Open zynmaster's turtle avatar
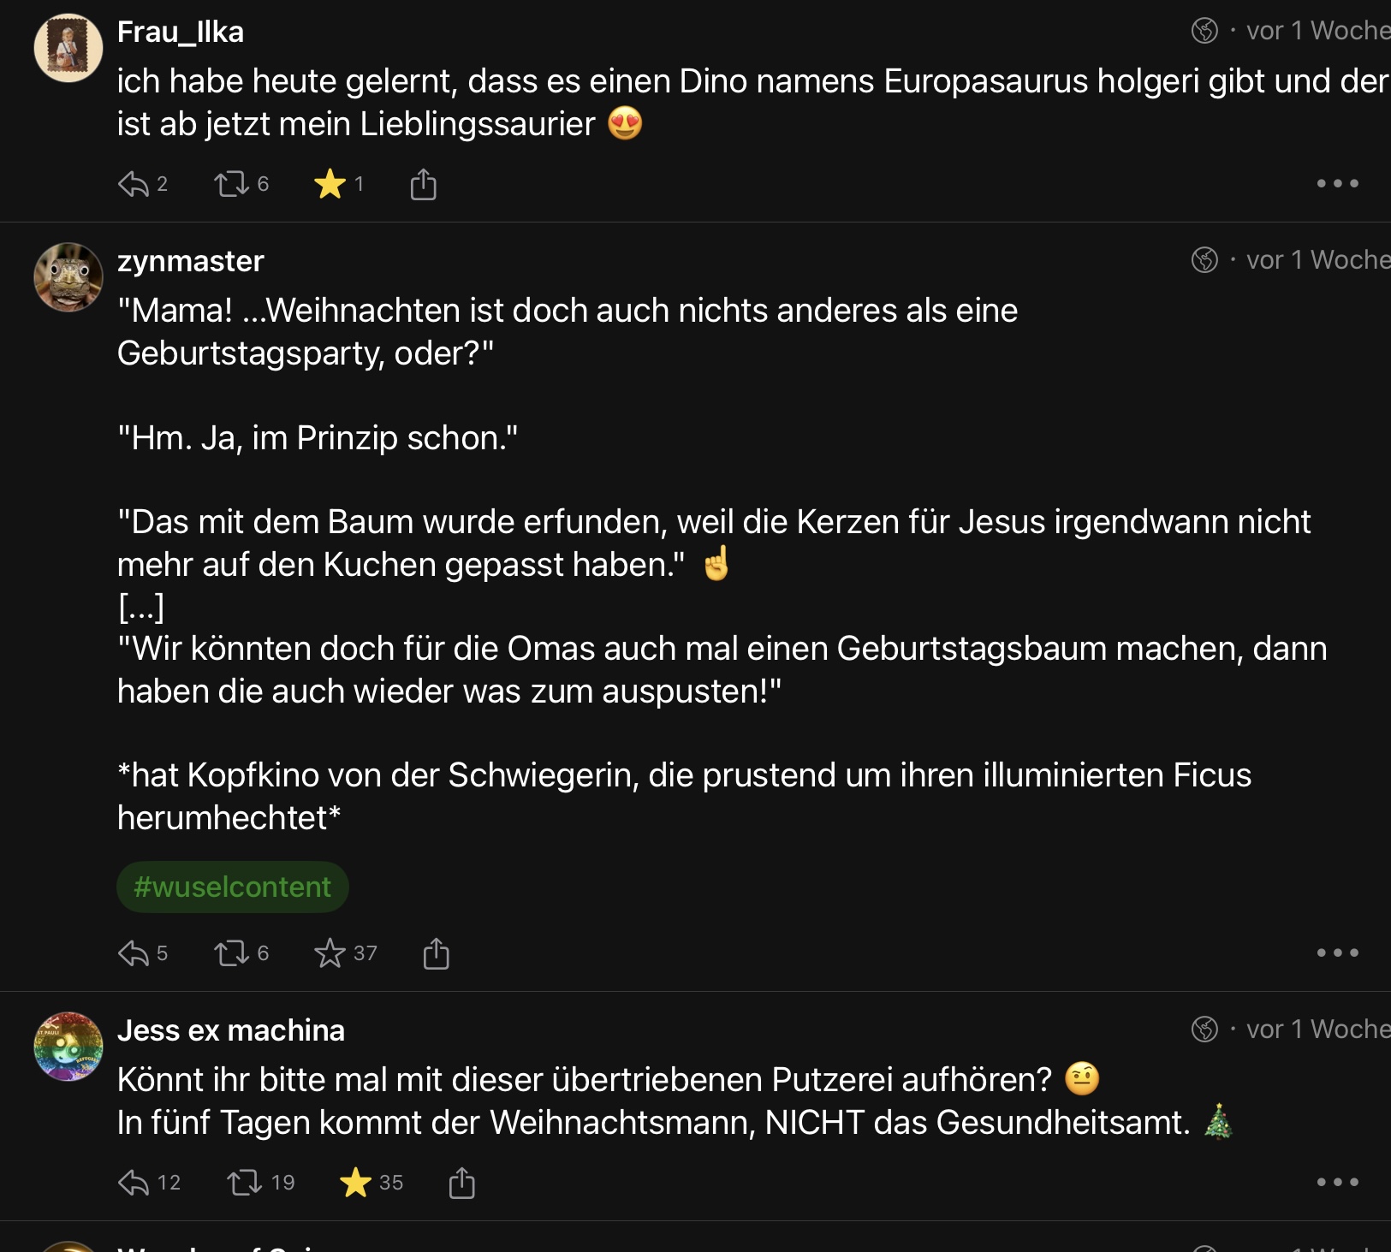Image resolution: width=1391 pixels, height=1252 pixels. (x=68, y=277)
